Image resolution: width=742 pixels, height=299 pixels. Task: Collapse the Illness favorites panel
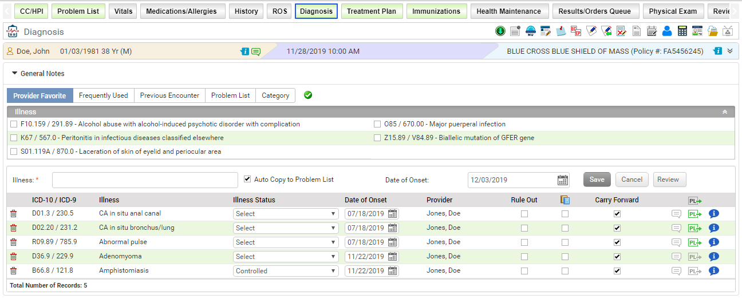pyautogui.click(x=725, y=112)
